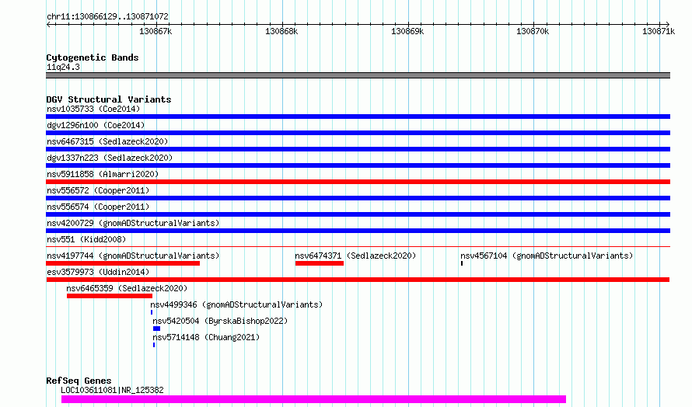This screenshot has width=692, height=407.
Task: Select the dgv1296n100 (Coe2014) variant bar
Action: click(x=358, y=133)
